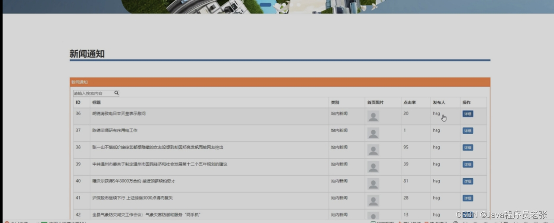Select the title starting 全县气象防灾减灾工作会议

[x=146, y=214]
